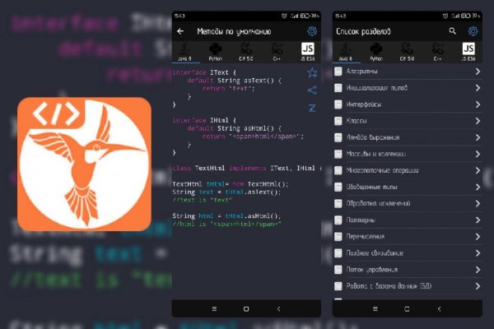The width and height of the screenshot is (494, 329).
Task: Select Python tab in code screen
Action: click(x=216, y=53)
